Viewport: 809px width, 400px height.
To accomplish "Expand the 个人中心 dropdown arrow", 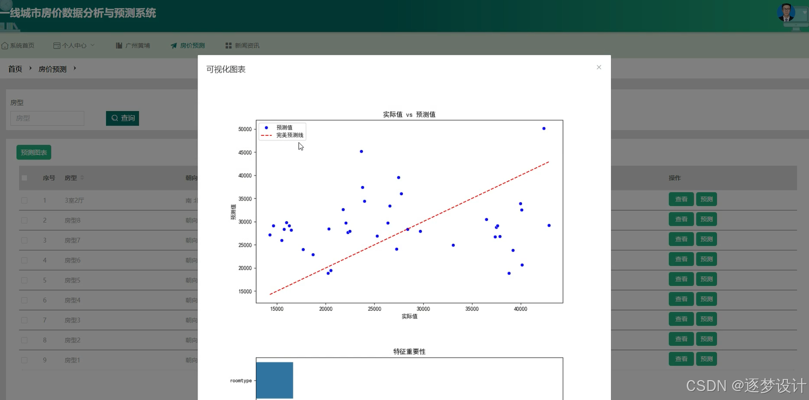I will click(x=93, y=45).
